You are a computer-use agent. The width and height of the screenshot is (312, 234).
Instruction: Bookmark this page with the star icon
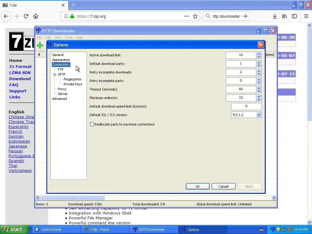pos(195,16)
